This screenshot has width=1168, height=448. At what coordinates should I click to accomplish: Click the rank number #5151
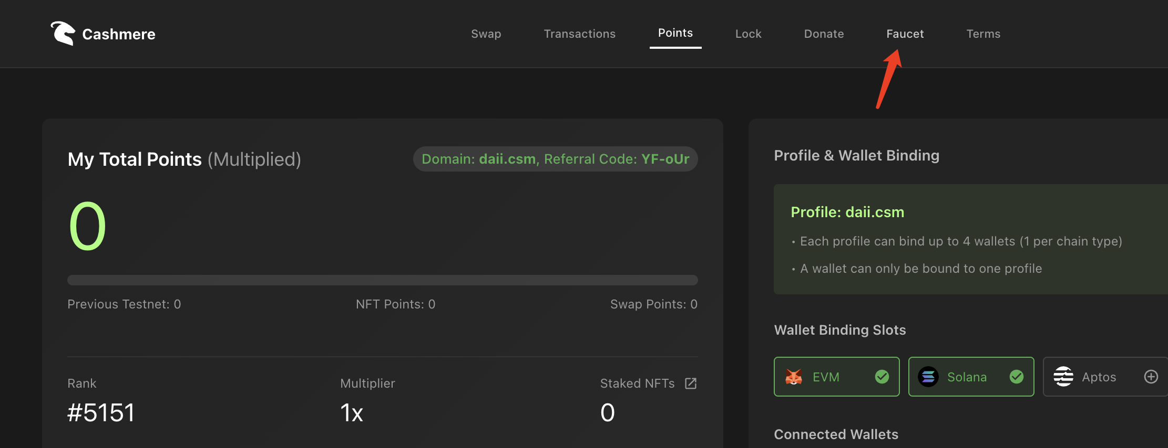coord(101,413)
